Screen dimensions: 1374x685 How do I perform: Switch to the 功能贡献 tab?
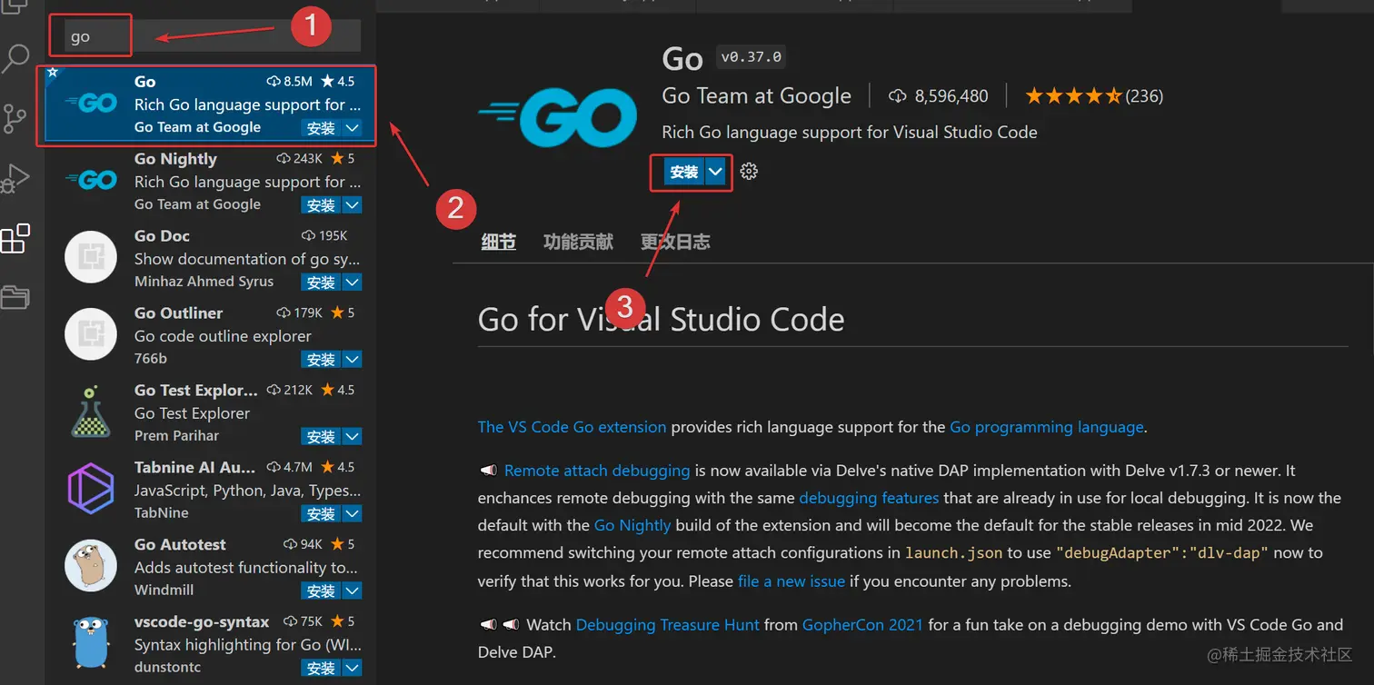pos(578,242)
